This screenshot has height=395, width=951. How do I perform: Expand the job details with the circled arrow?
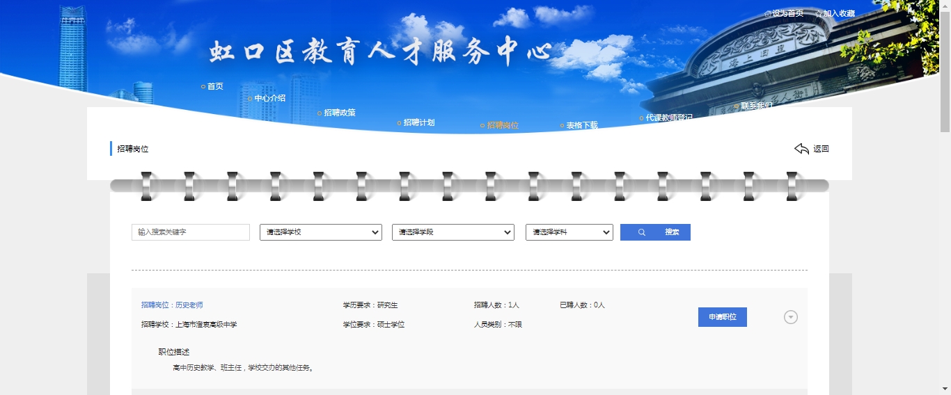tap(790, 317)
